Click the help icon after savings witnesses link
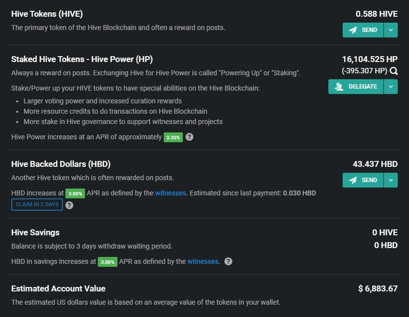This screenshot has height=317, width=409. coord(228,261)
